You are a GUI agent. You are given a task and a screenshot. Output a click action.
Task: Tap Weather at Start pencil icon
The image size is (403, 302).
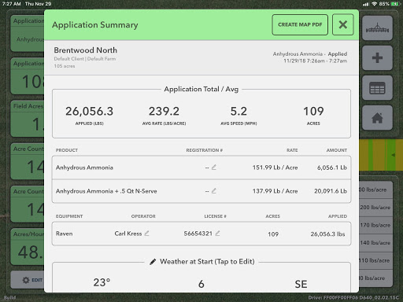(x=153, y=262)
